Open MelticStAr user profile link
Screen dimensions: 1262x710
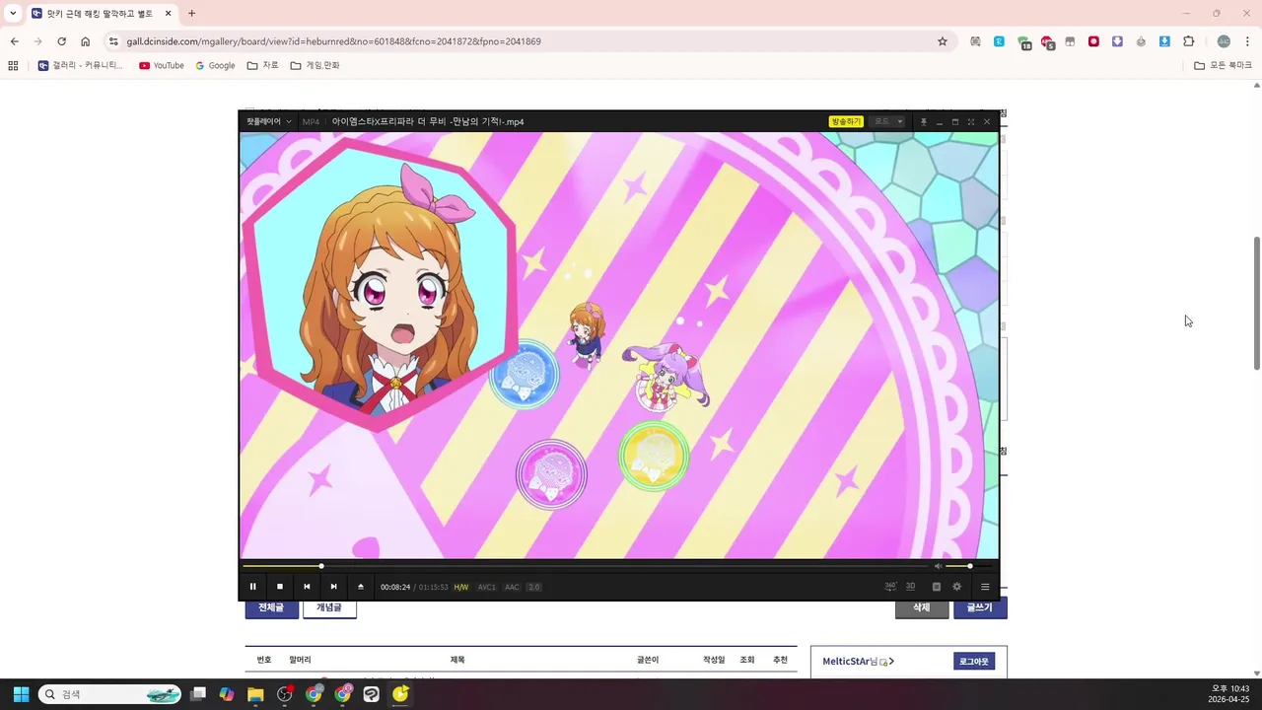tap(858, 661)
